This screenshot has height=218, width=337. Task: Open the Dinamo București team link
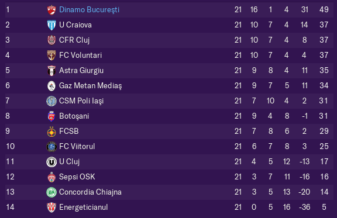coord(89,10)
